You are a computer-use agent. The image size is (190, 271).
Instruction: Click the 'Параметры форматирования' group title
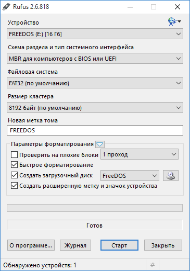[52, 144]
